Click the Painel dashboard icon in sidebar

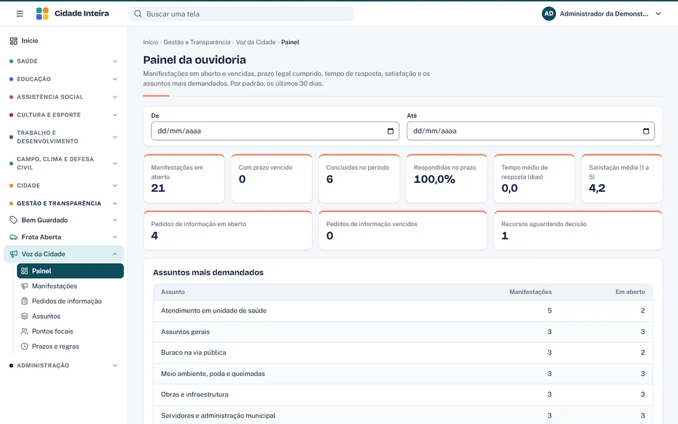pyautogui.click(x=24, y=271)
